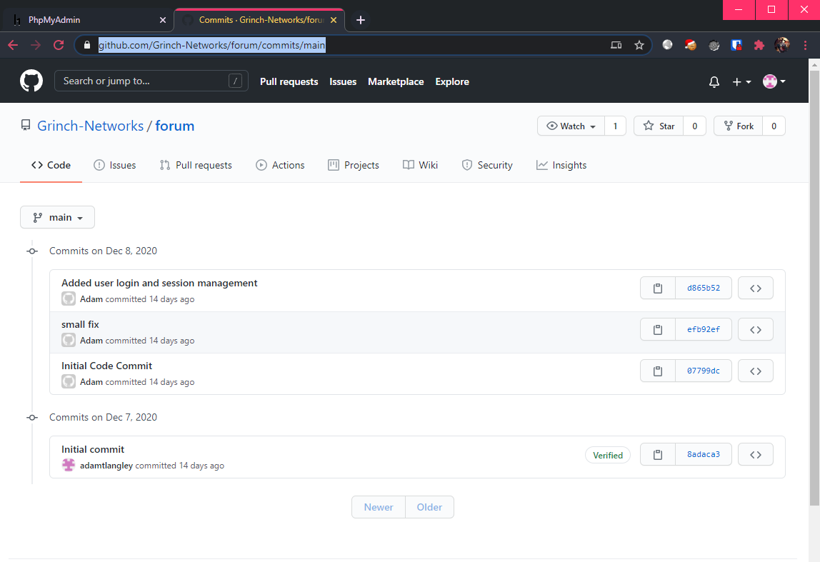This screenshot has height=562, width=820.
Task: Click the adamtlangley author link
Action: (106, 466)
